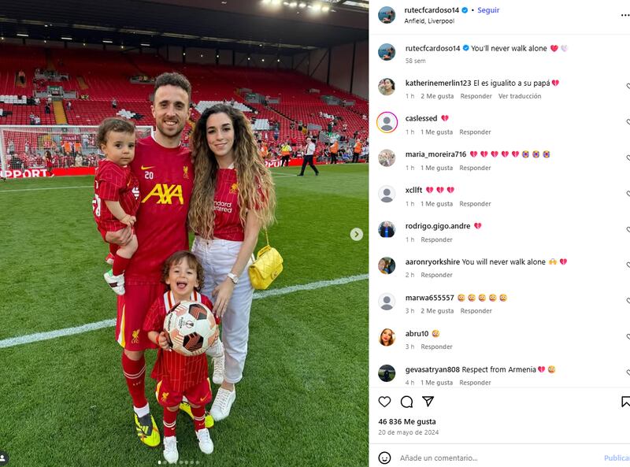
Task: Reply to aaronryorkshire comment
Action: (436, 275)
